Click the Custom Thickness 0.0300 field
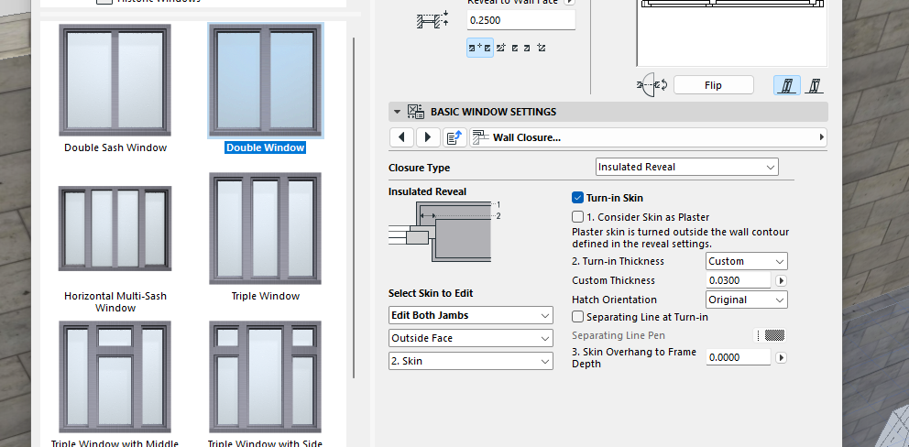Screen dimensions: 909x447 pos(739,280)
